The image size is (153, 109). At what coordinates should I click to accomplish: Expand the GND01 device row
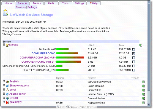[x=4, y=98]
